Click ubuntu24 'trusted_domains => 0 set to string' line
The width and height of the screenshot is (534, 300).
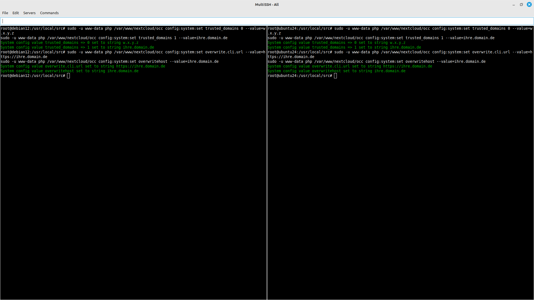337,42
